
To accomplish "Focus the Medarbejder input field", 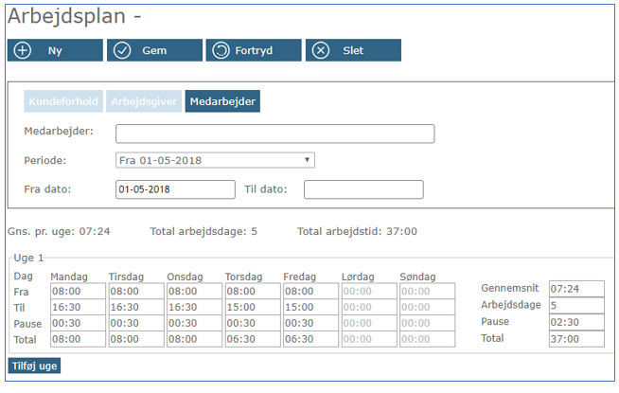I will tap(275, 134).
